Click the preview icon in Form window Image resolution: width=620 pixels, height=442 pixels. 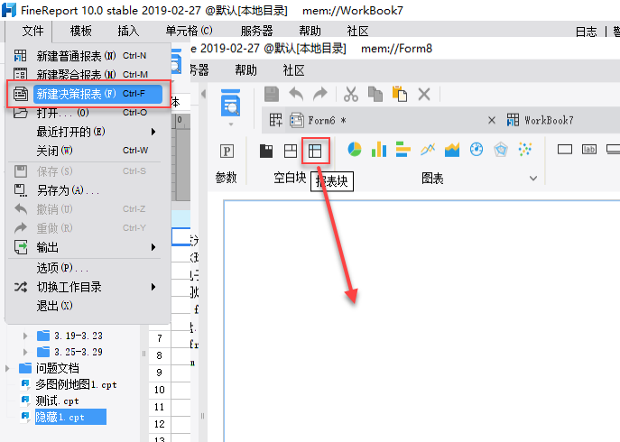click(x=230, y=103)
